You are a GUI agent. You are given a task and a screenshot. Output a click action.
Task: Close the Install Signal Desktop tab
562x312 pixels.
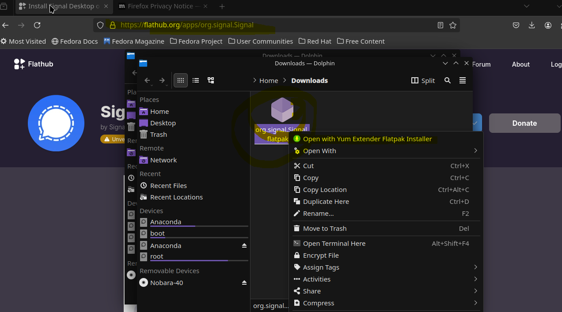pos(106,6)
